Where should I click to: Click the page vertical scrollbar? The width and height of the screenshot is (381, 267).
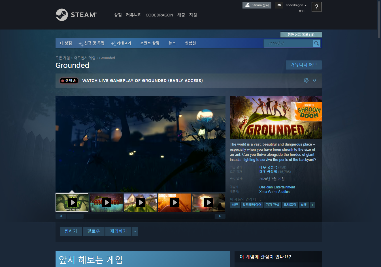(379, 19)
